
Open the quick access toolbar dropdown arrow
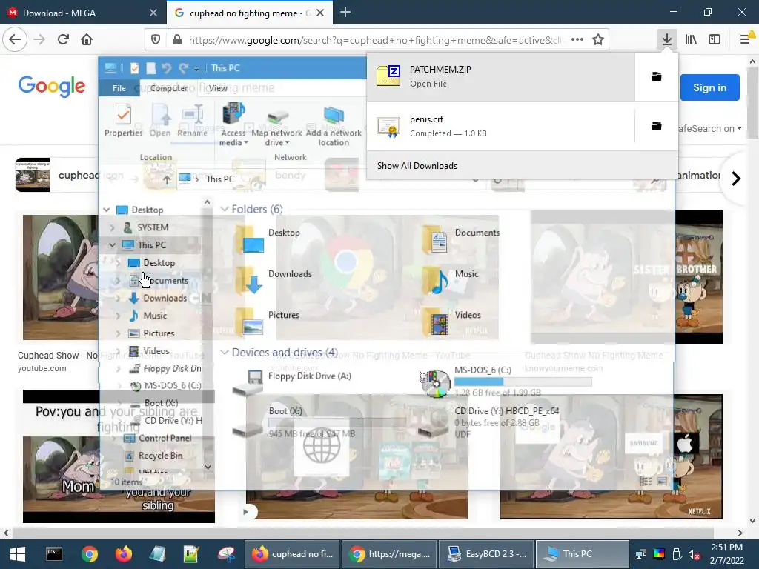[196, 68]
